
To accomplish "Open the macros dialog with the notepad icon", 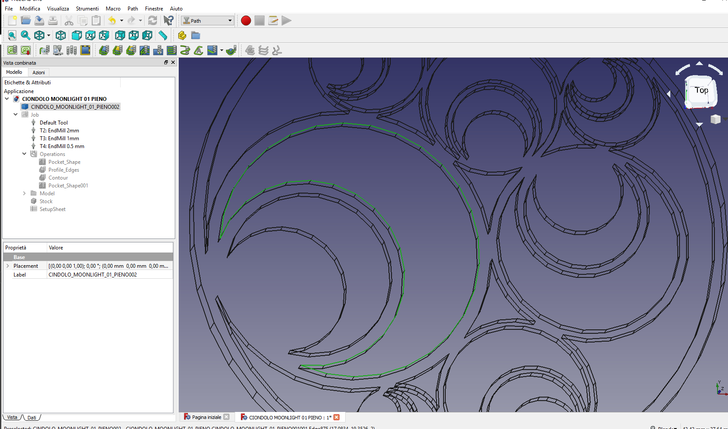I will click(x=273, y=21).
